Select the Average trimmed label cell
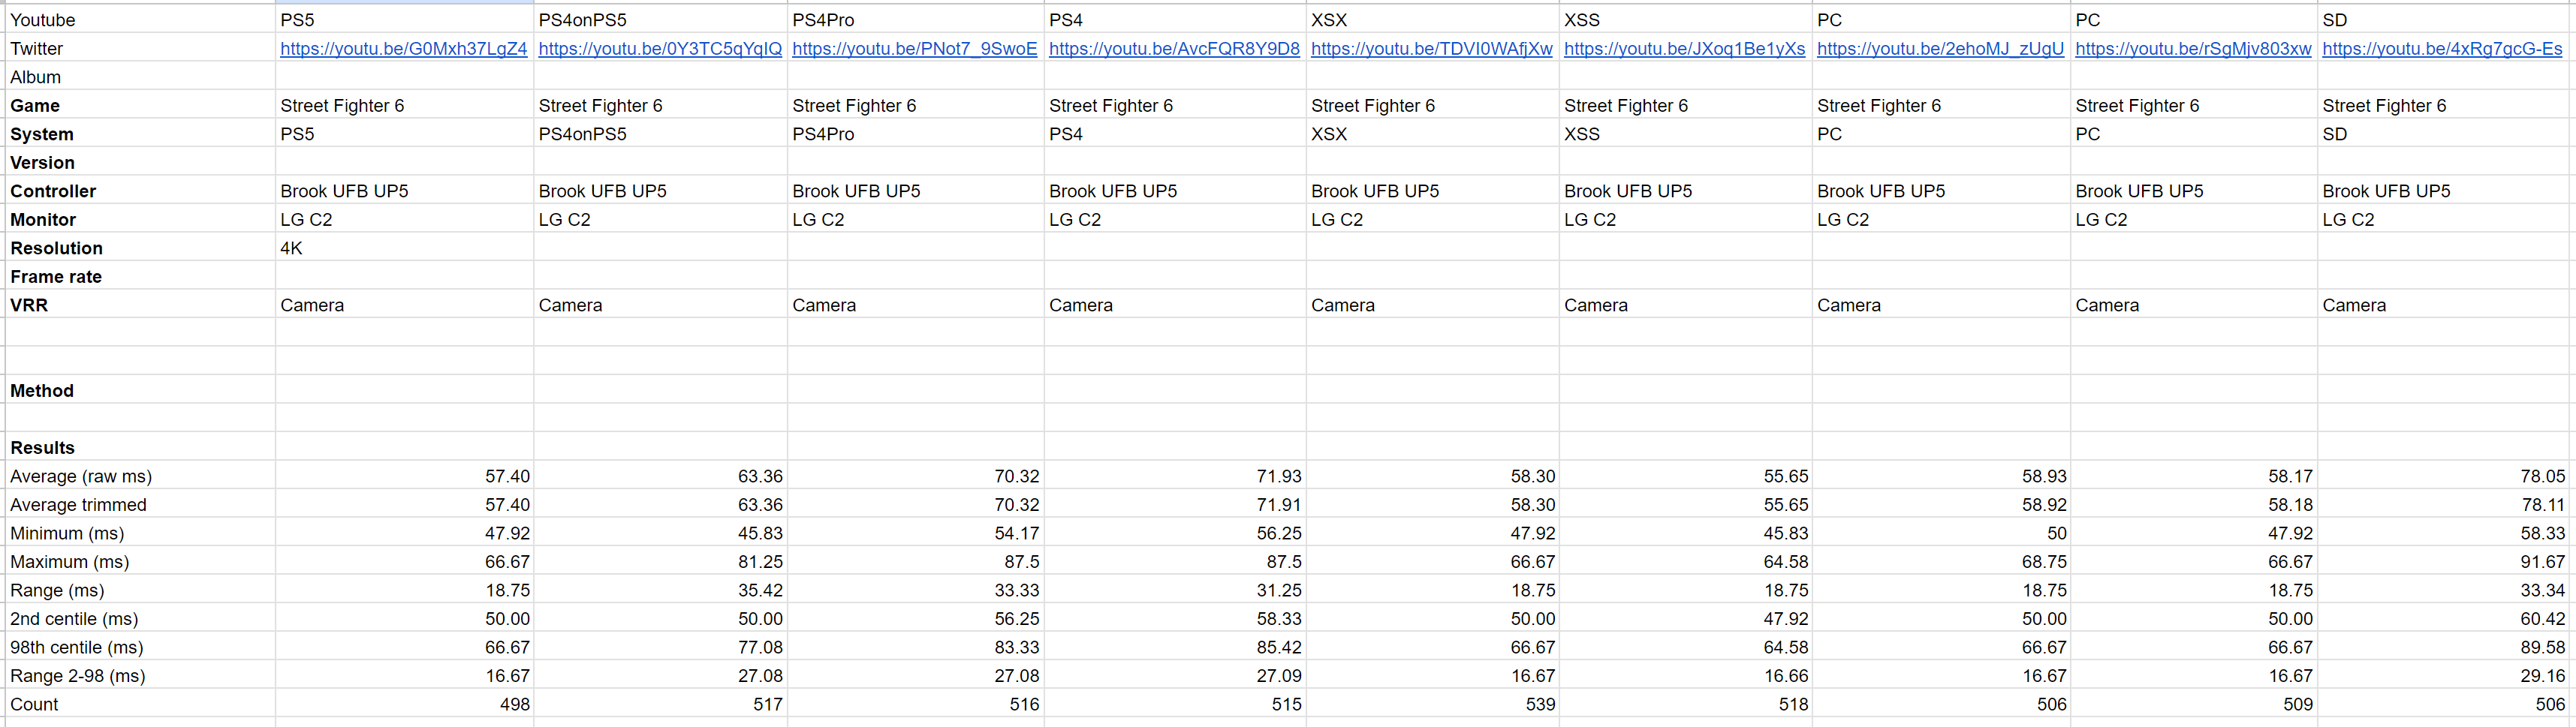Viewport: 2576px width, 727px height. (x=140, y=504)
